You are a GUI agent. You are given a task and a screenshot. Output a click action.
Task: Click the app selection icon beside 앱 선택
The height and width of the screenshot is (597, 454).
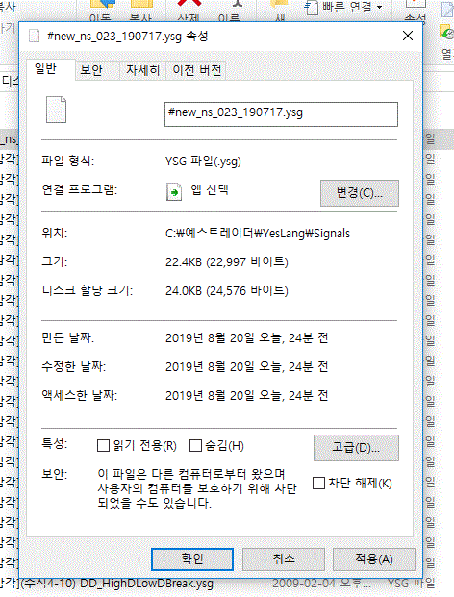[x=174, y=191]
